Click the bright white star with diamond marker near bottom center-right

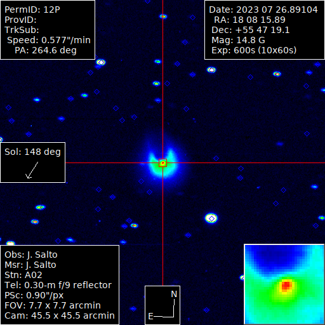[x=211, y=218]
